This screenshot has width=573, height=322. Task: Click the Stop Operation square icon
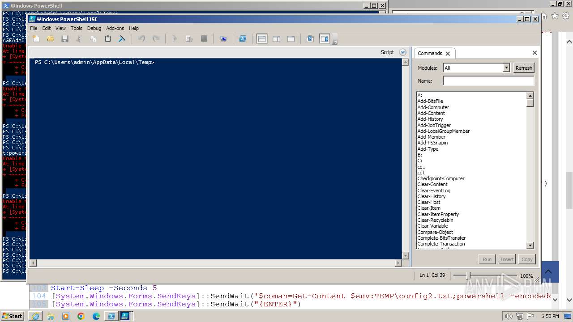(204, 39)
